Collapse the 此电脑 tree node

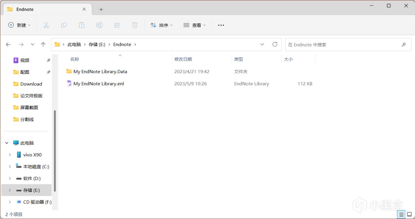point(7,143)
